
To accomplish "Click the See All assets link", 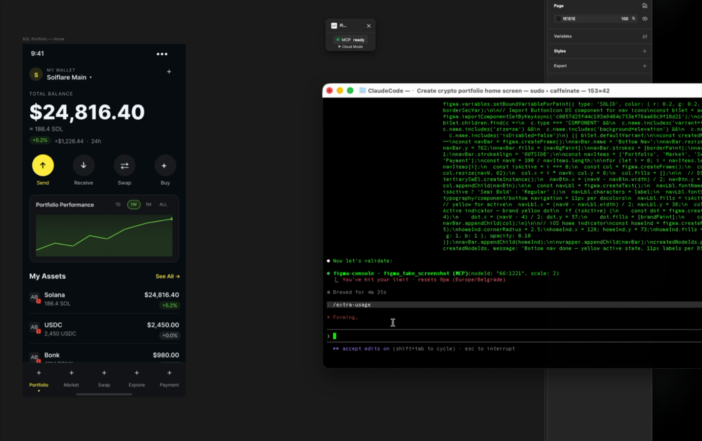I will 168,276.
